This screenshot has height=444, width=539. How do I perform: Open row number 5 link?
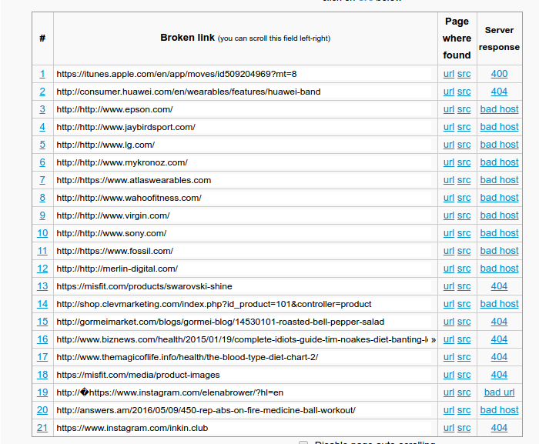(x=42, y=145)
